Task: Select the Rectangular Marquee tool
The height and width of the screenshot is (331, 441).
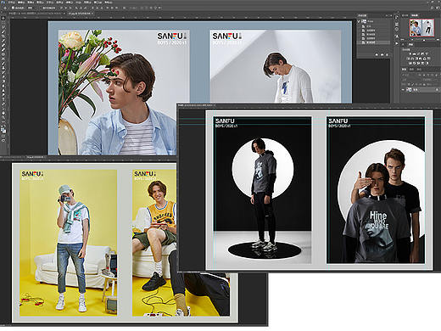Action: (x=3, y=23)
